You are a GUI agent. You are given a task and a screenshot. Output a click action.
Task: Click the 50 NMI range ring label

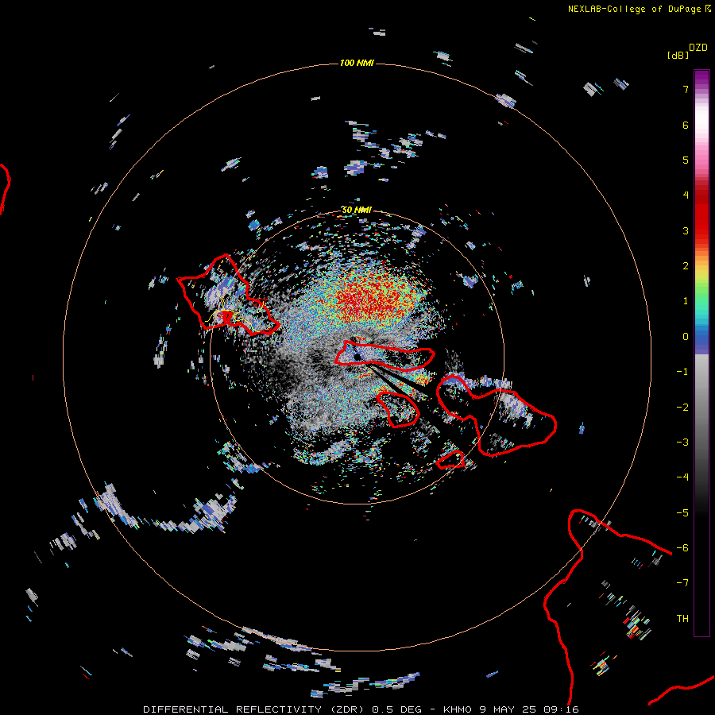click(x=357, y=210)
